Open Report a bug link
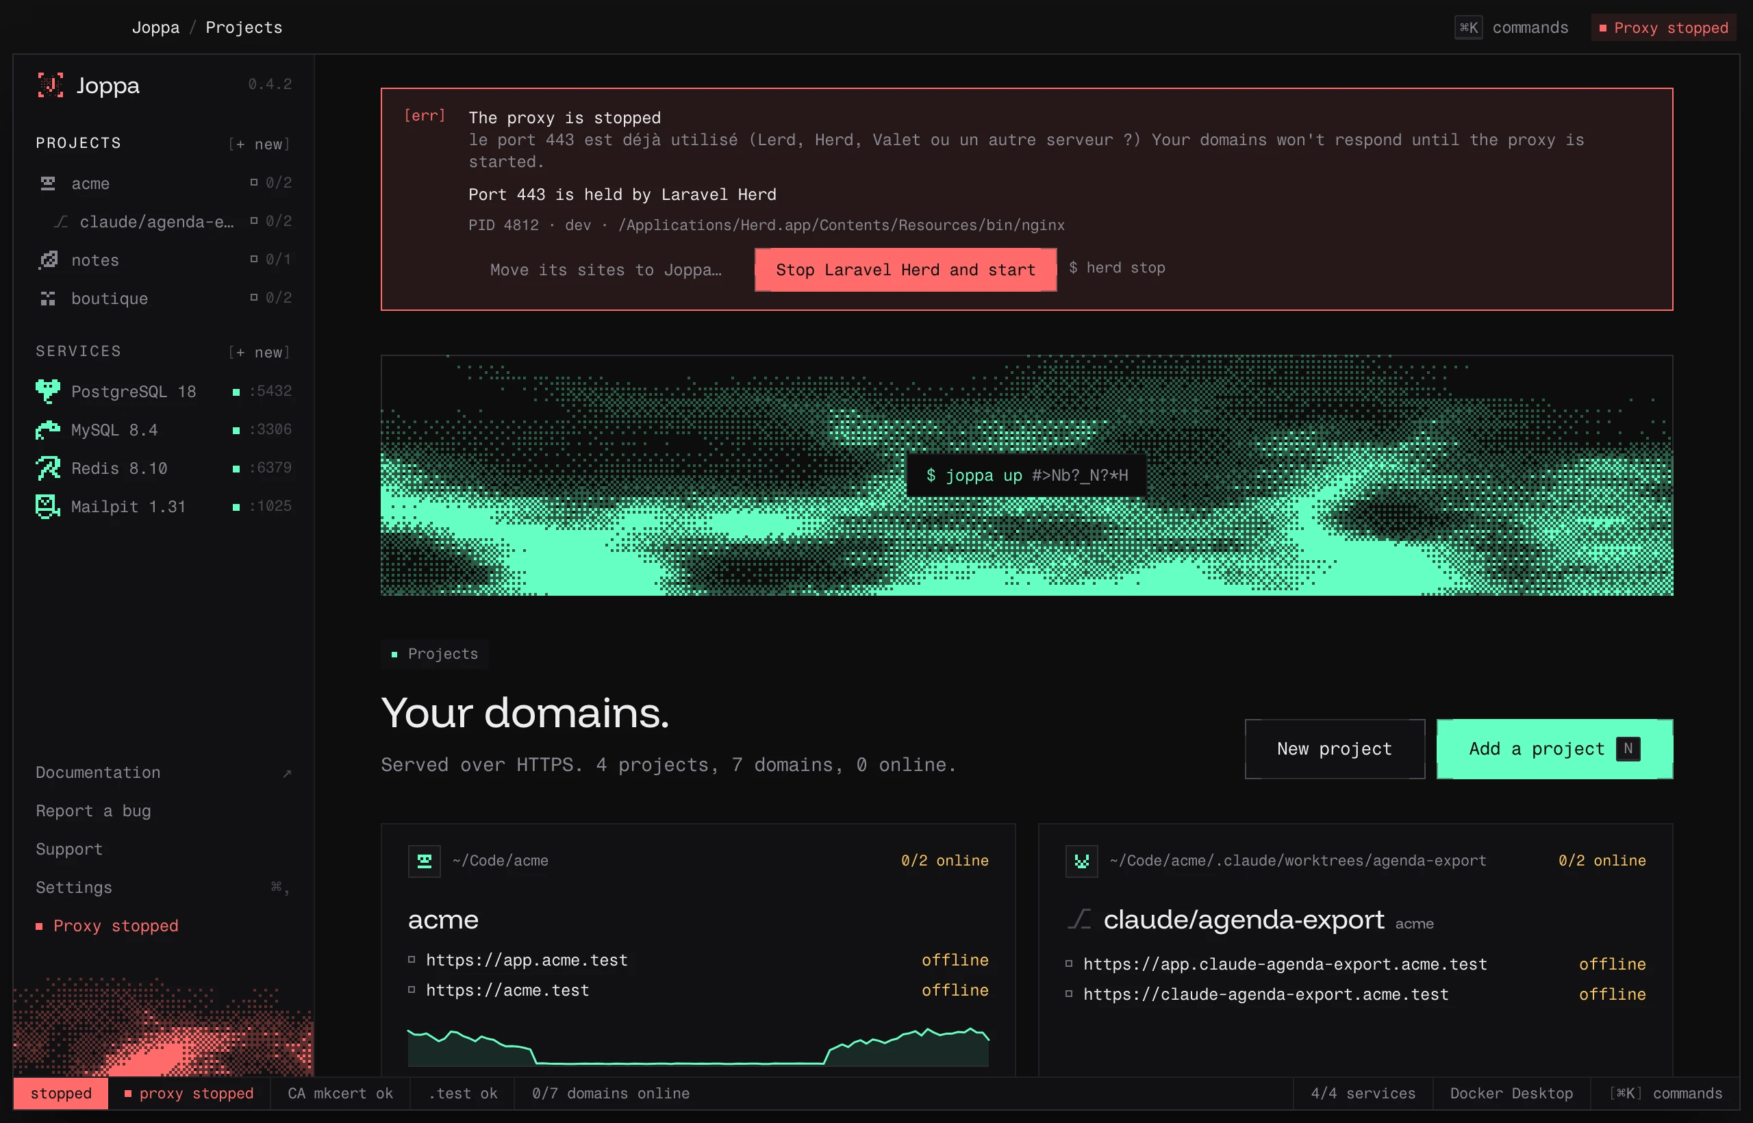 pos(164,811)
